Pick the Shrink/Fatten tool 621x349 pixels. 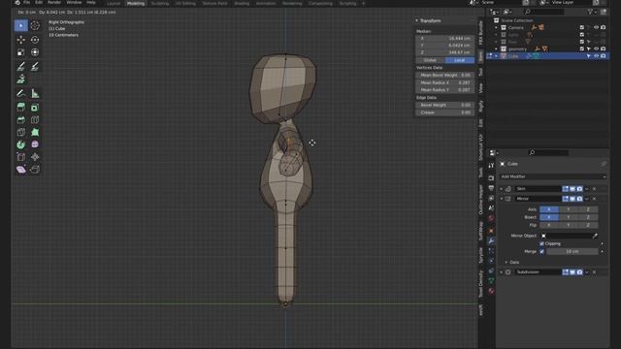click(35, 157)
